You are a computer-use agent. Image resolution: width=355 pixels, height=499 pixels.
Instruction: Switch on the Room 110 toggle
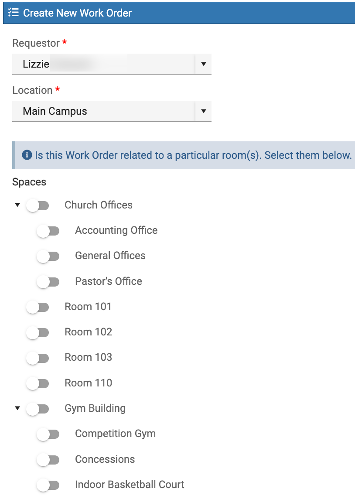(x=38, y=383)
